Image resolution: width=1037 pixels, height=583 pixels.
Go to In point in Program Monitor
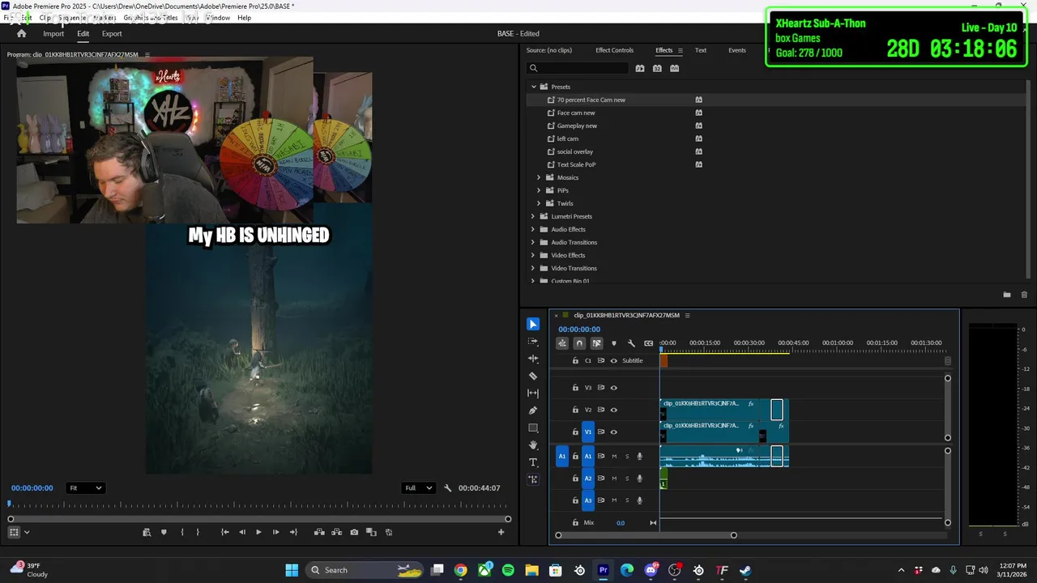pyautogui.click(x=224, y=532)
